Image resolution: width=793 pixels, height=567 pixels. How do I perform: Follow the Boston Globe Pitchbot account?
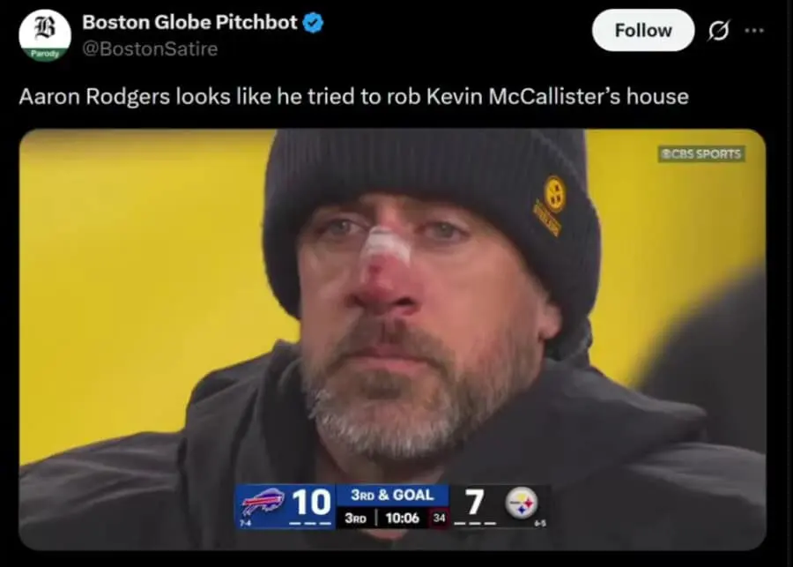pyautogui.click(x=642, y=31)
